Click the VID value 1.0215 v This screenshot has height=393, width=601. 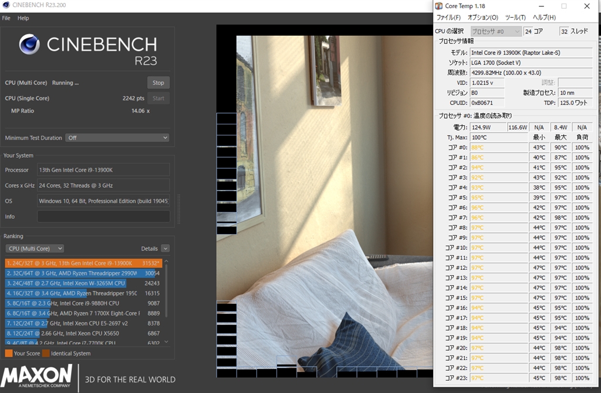click(x=487, y=83)
